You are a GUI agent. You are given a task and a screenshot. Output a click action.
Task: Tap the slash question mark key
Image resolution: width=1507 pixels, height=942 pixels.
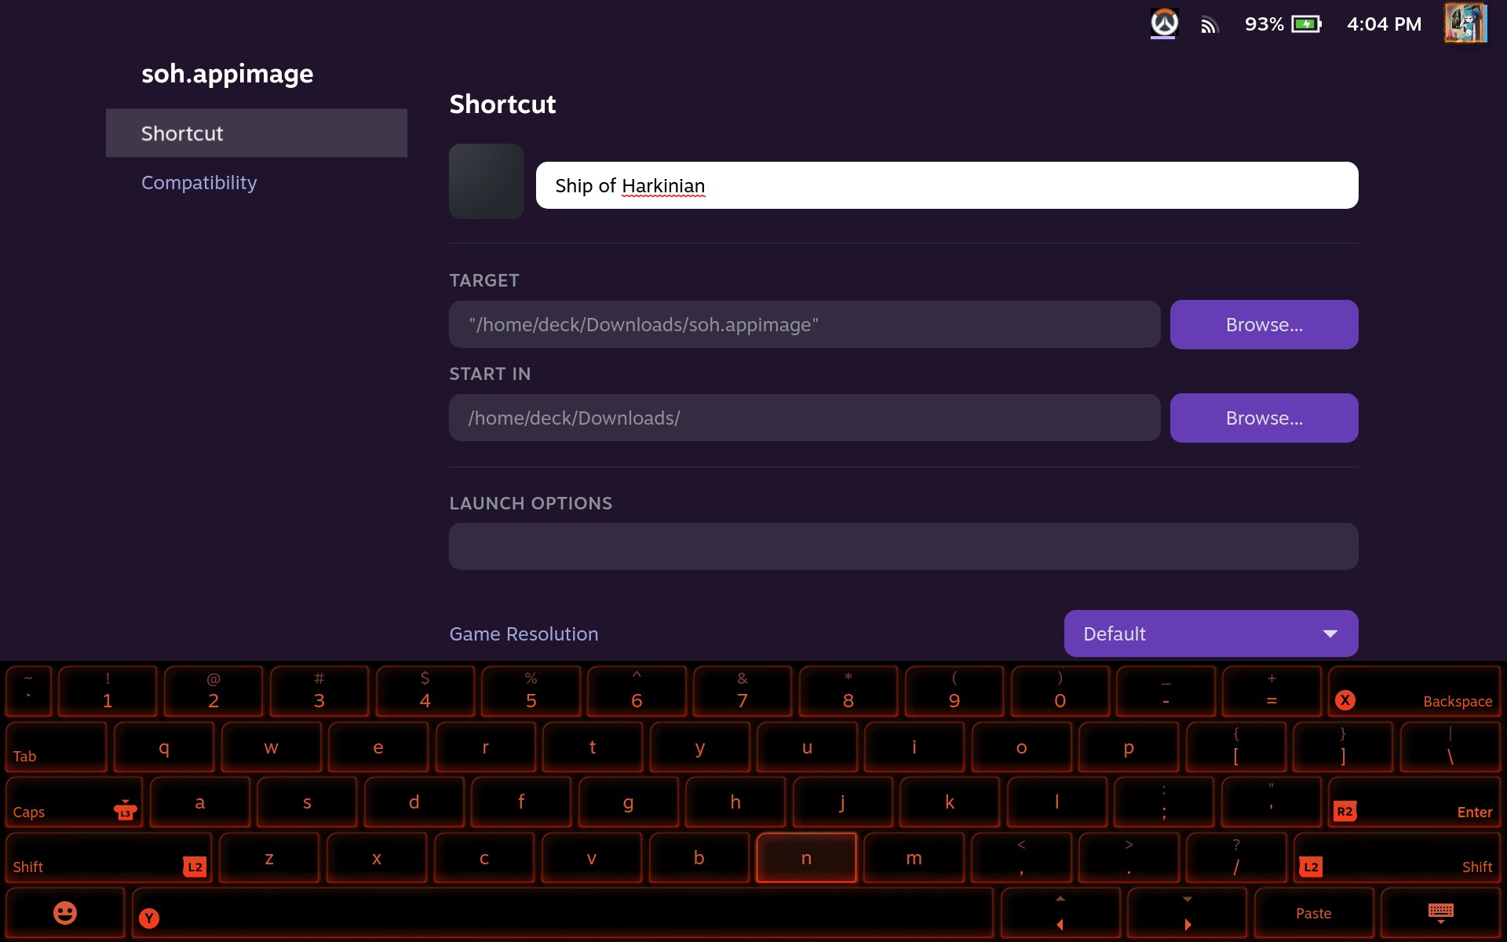(1236, 858)
